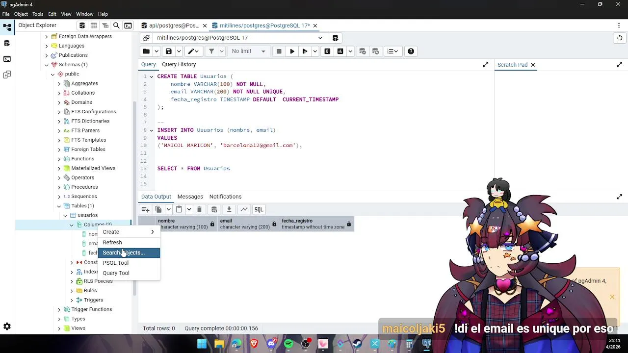Expand the Functions tree node
628x353 pixels.
(x=59, y=159)
